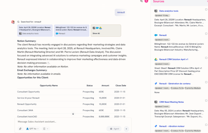Click the Salesforce cloud icon in Renault card
This screenshot has height=133, width=208.
57,34
